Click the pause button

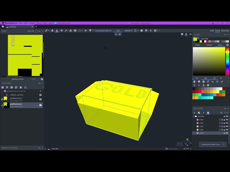click(x=120, y=34)
